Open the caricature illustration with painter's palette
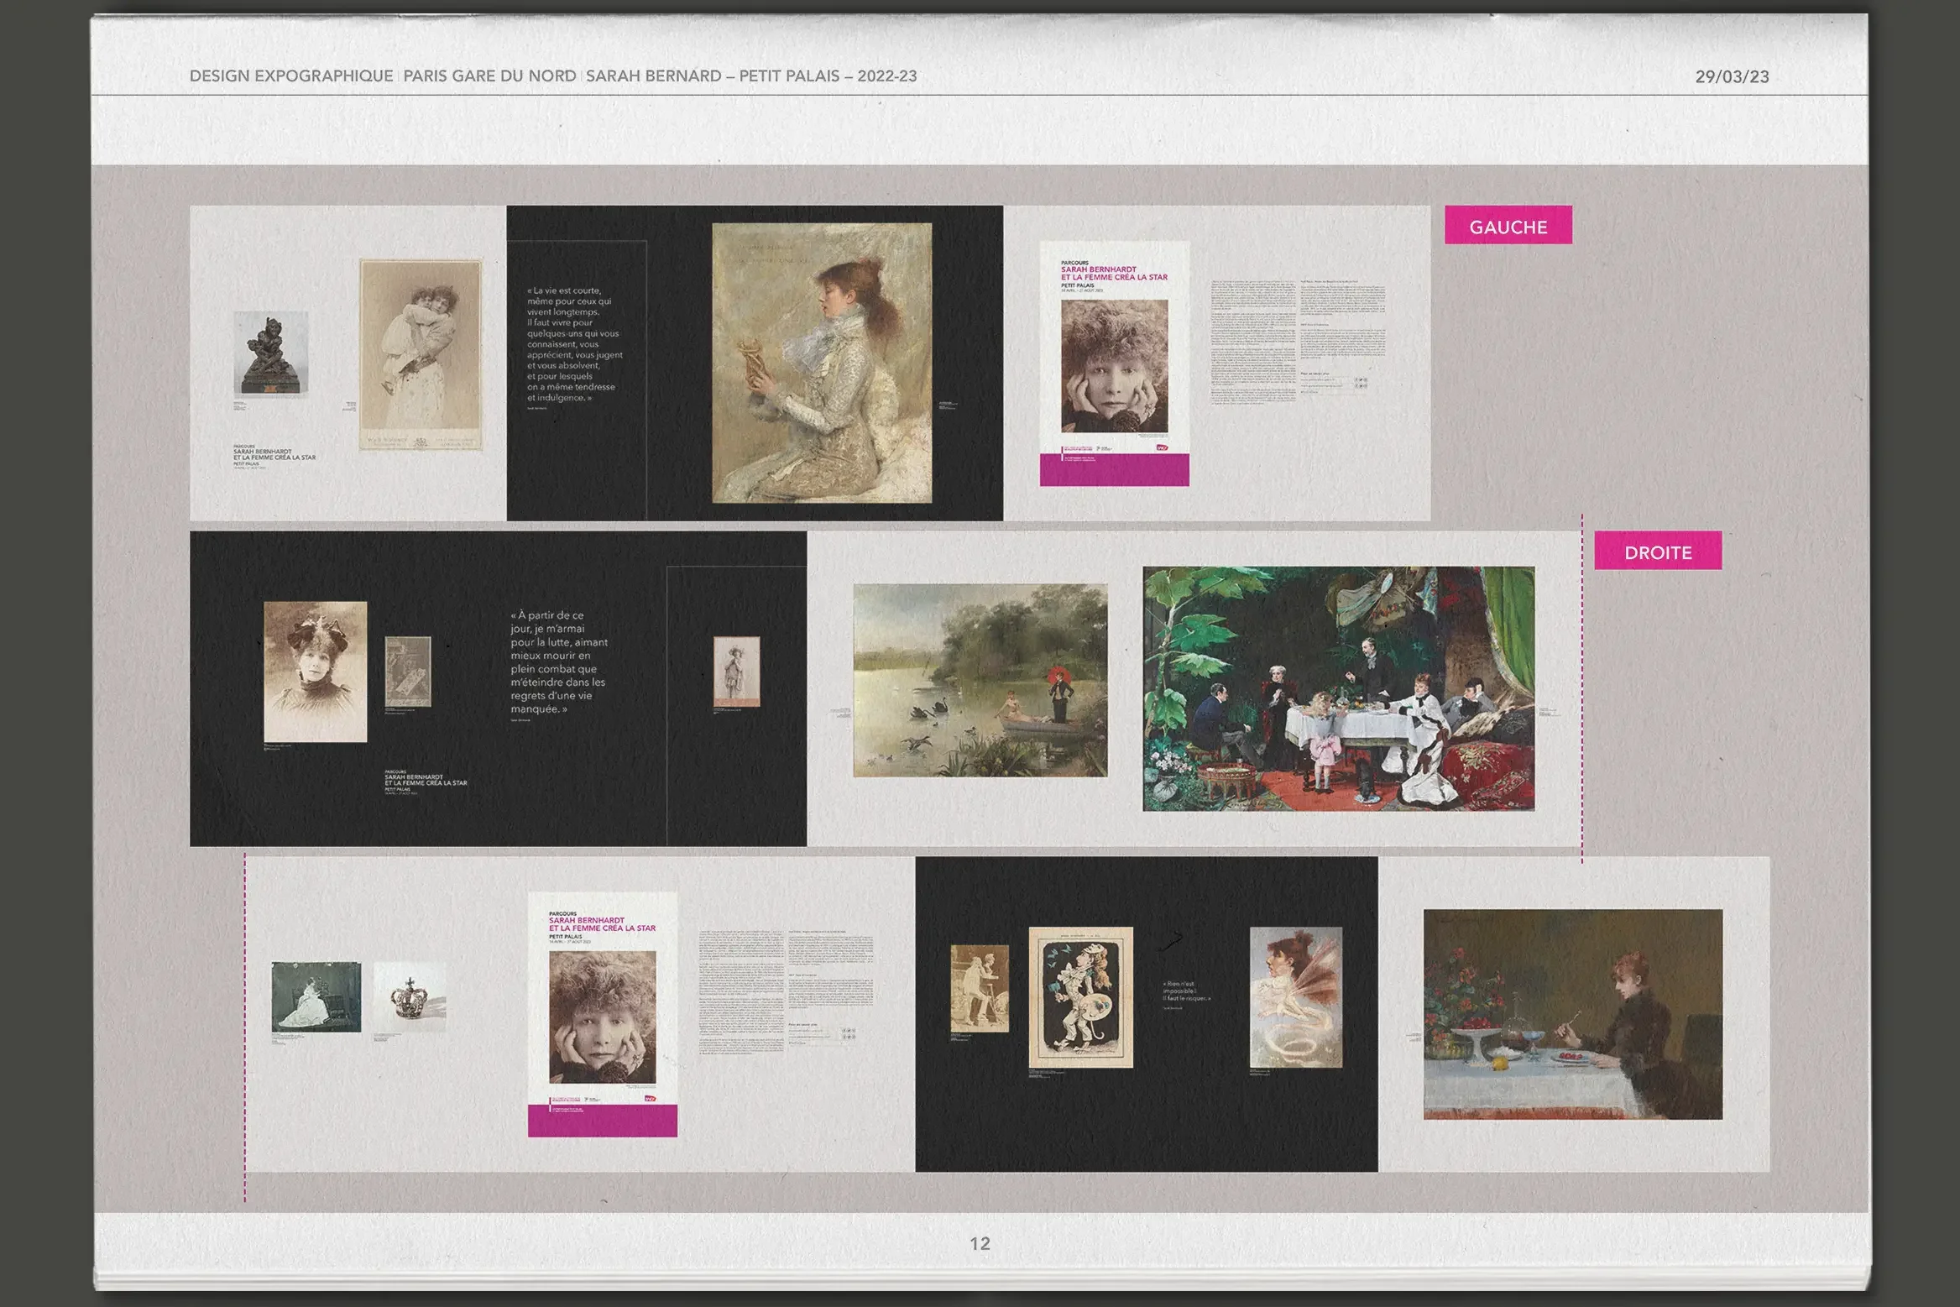Viewport: 1960px width, 1307px height. tap(1080, 997)
